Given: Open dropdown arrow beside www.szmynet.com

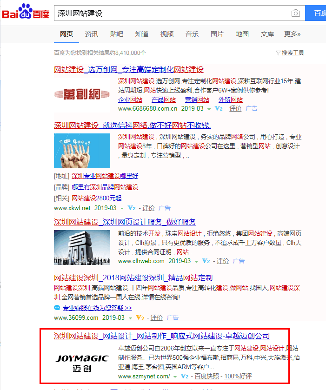Looking at the screenshot, I should tap(175, 376).
